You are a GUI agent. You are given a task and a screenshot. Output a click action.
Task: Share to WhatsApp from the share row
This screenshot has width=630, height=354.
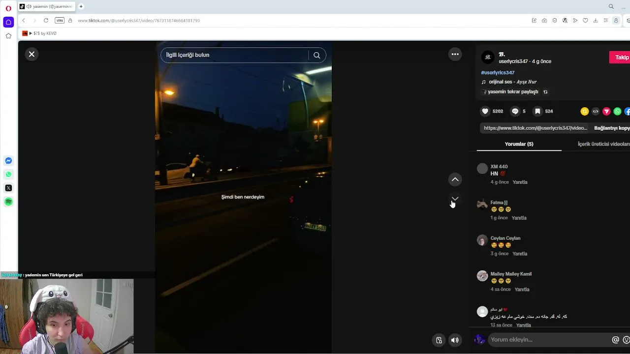pyautogui.click(x=617, y=112)
